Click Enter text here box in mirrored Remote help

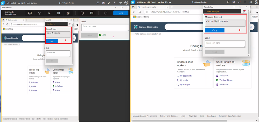click(58, 53)
